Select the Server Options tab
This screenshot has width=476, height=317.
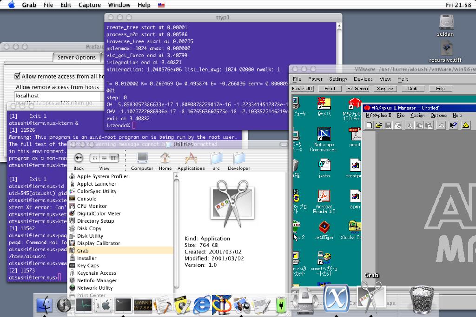coord(77,57)
